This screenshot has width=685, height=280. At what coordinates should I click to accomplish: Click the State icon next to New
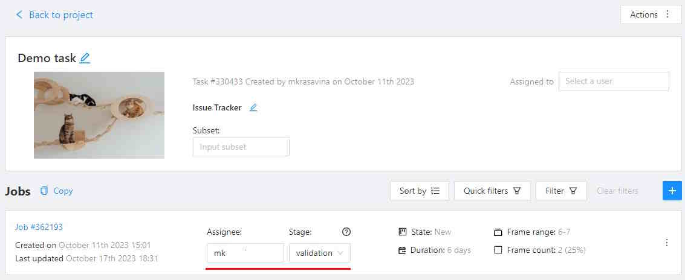click(403, 232)
